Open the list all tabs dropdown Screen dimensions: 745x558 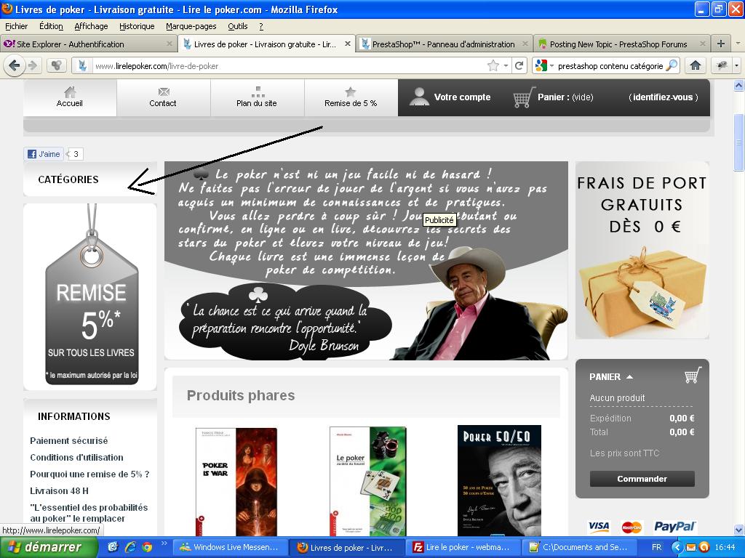pyautogui.click(x=738, y=44)
